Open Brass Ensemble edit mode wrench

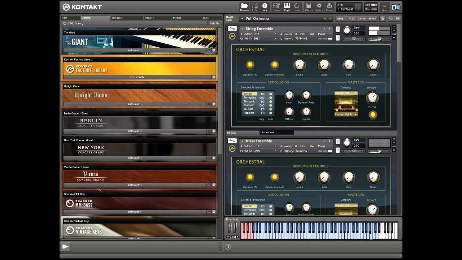[232, 141]
